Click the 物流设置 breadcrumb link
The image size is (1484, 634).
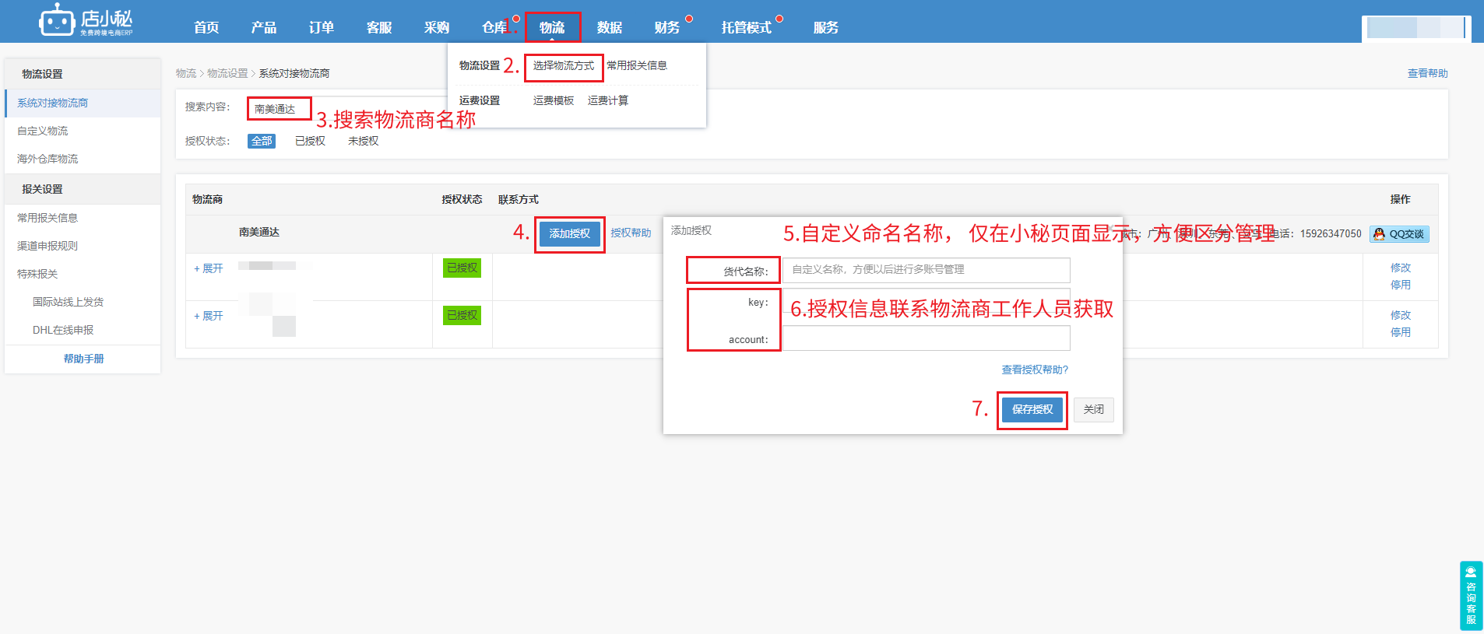pos(227,73)
